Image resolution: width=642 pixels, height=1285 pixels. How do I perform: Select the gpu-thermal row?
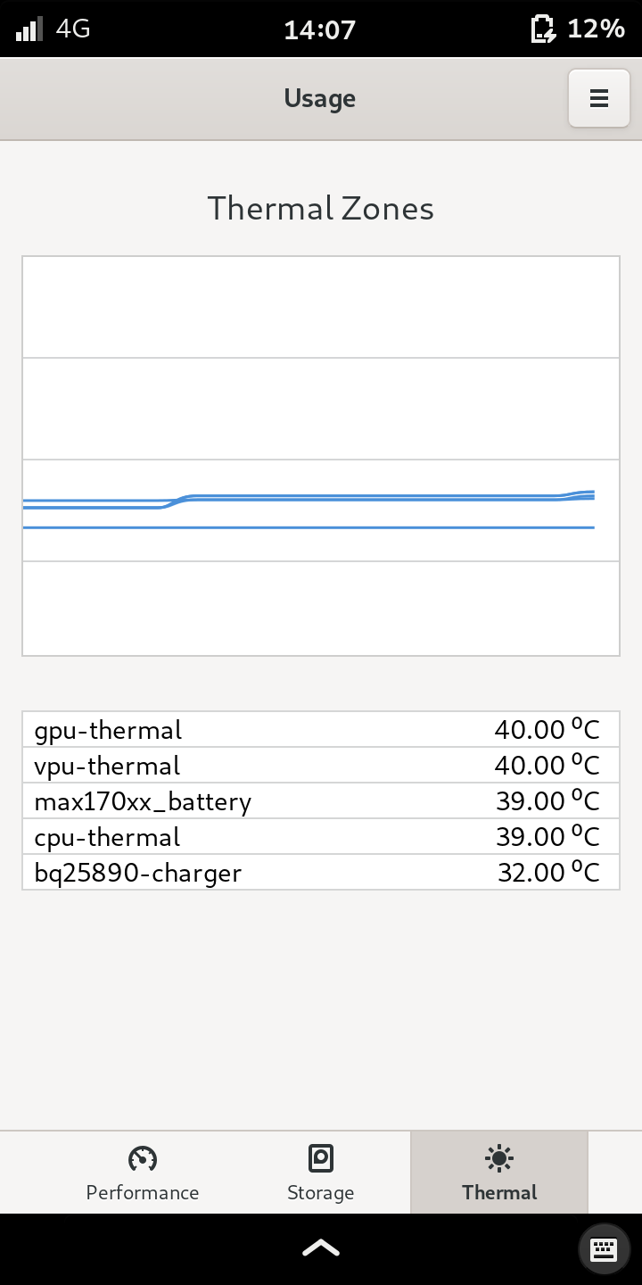point(321,730)
